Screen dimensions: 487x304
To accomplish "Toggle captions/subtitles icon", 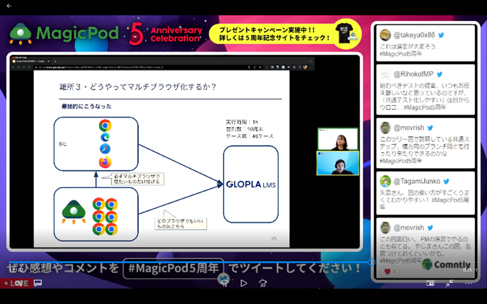I will coord(38,283).
